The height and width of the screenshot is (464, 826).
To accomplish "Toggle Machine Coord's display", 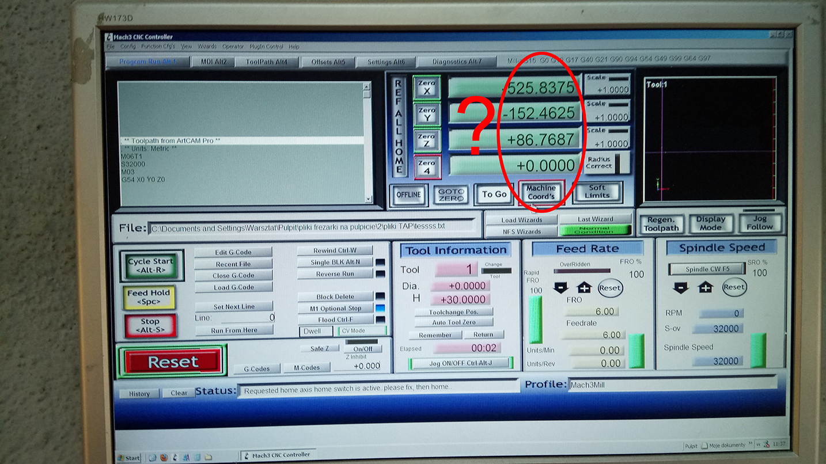I will (x=541, y=192).
